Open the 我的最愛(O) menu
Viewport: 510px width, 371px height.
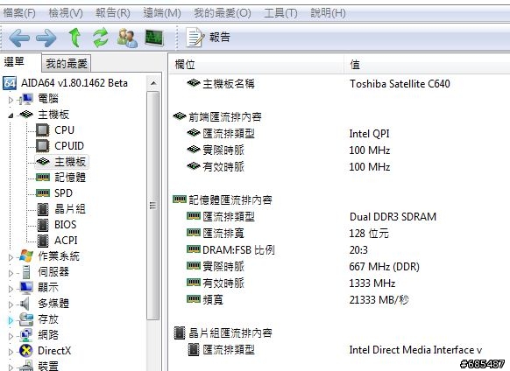tap(223, 13)
